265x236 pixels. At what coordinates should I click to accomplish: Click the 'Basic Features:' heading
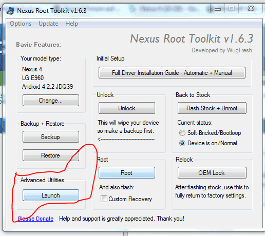pos(39,45)
